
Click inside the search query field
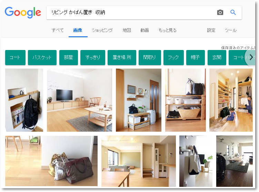(130, 12)
